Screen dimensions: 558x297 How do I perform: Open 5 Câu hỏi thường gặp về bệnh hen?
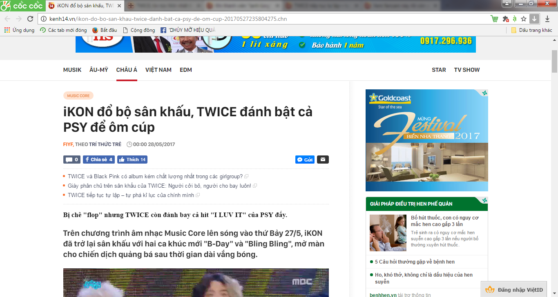coord(415,262)
